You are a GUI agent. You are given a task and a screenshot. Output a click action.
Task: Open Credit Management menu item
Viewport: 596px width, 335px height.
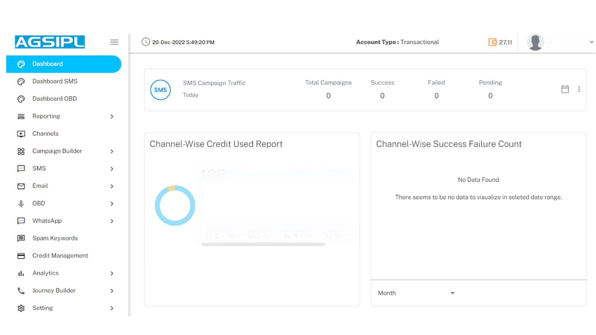64,256
